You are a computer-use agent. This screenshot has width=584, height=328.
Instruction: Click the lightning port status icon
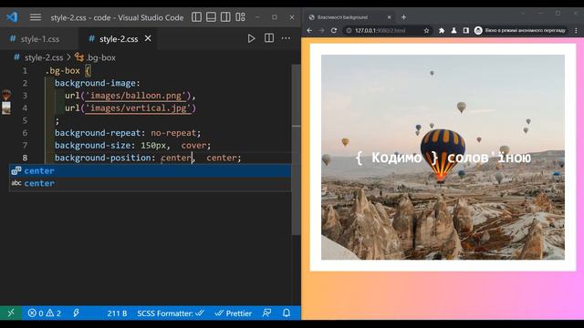[x=76, y=313]
